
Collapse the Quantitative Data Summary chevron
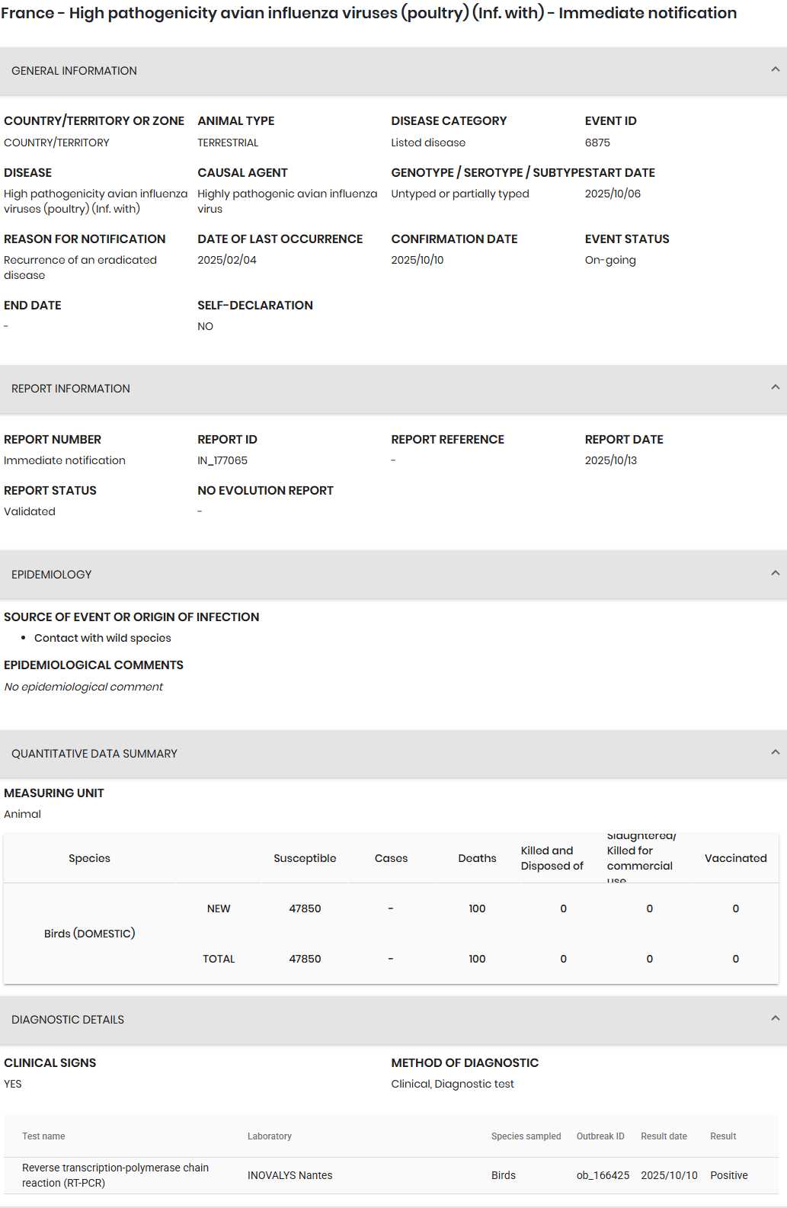(775, 752)
